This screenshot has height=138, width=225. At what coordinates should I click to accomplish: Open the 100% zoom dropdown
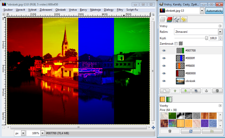click(x=42, y=133)
